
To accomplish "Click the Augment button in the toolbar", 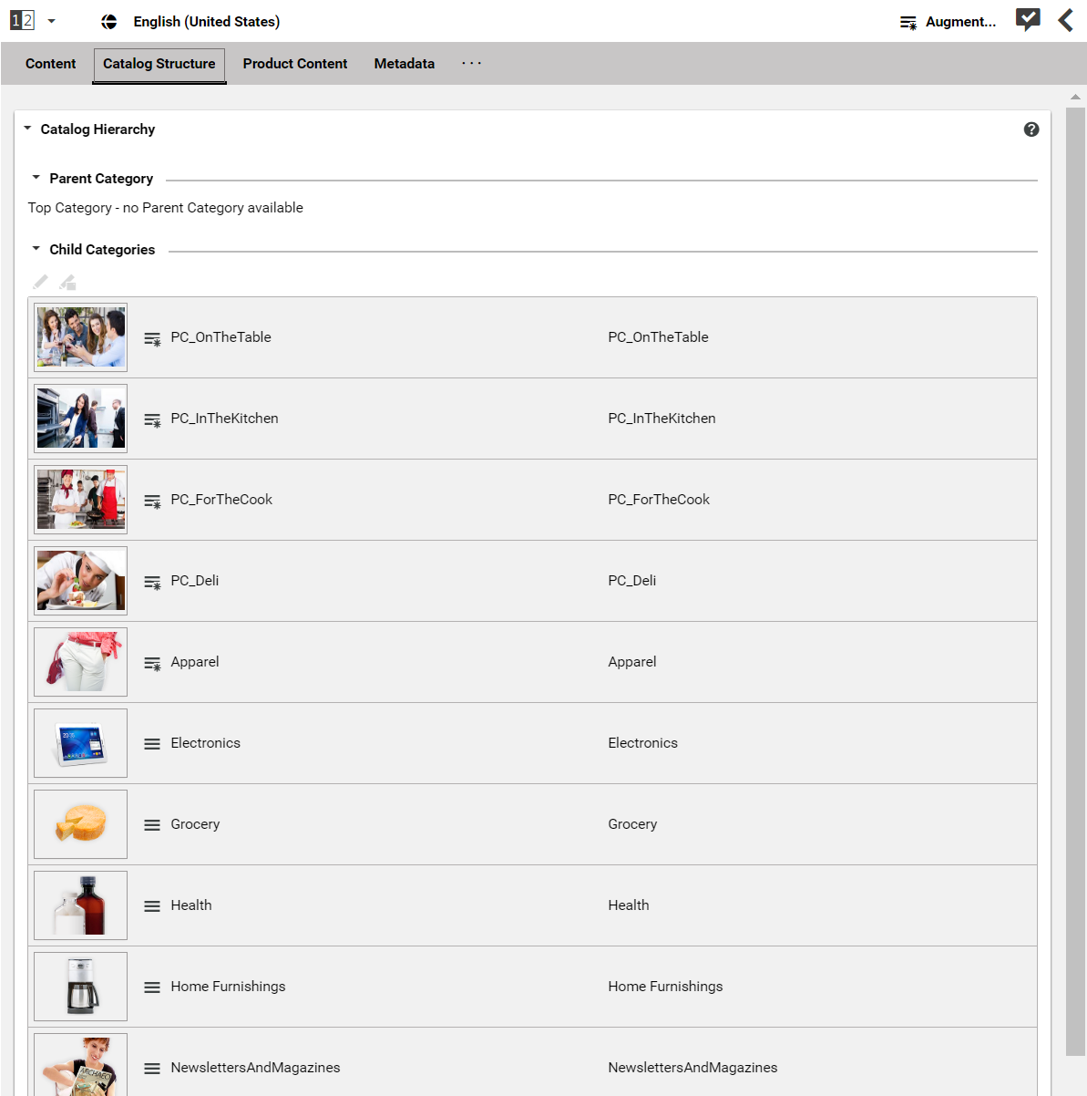I will pyautogui.click(x=948, y=21).
